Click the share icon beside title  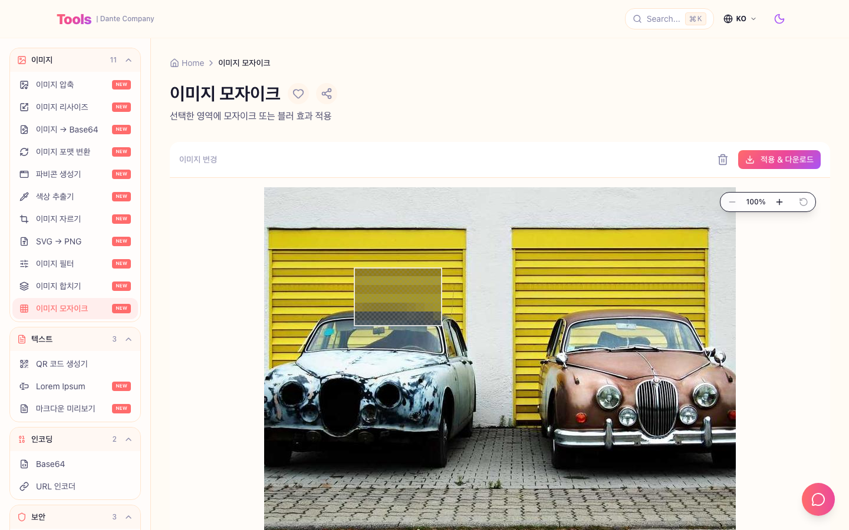327,94
